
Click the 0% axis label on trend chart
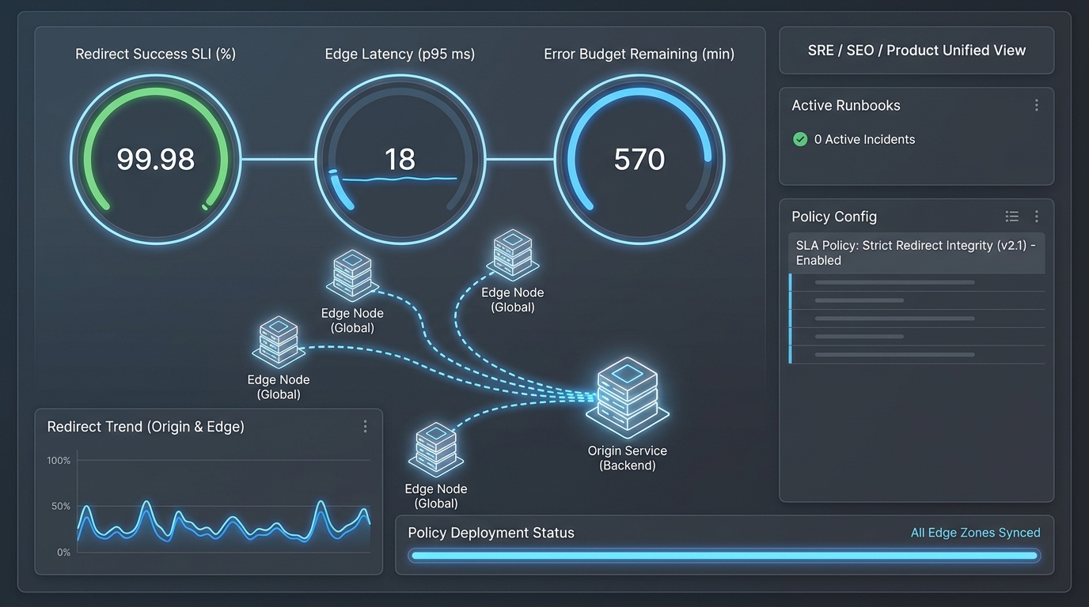(x=63, y=552)
